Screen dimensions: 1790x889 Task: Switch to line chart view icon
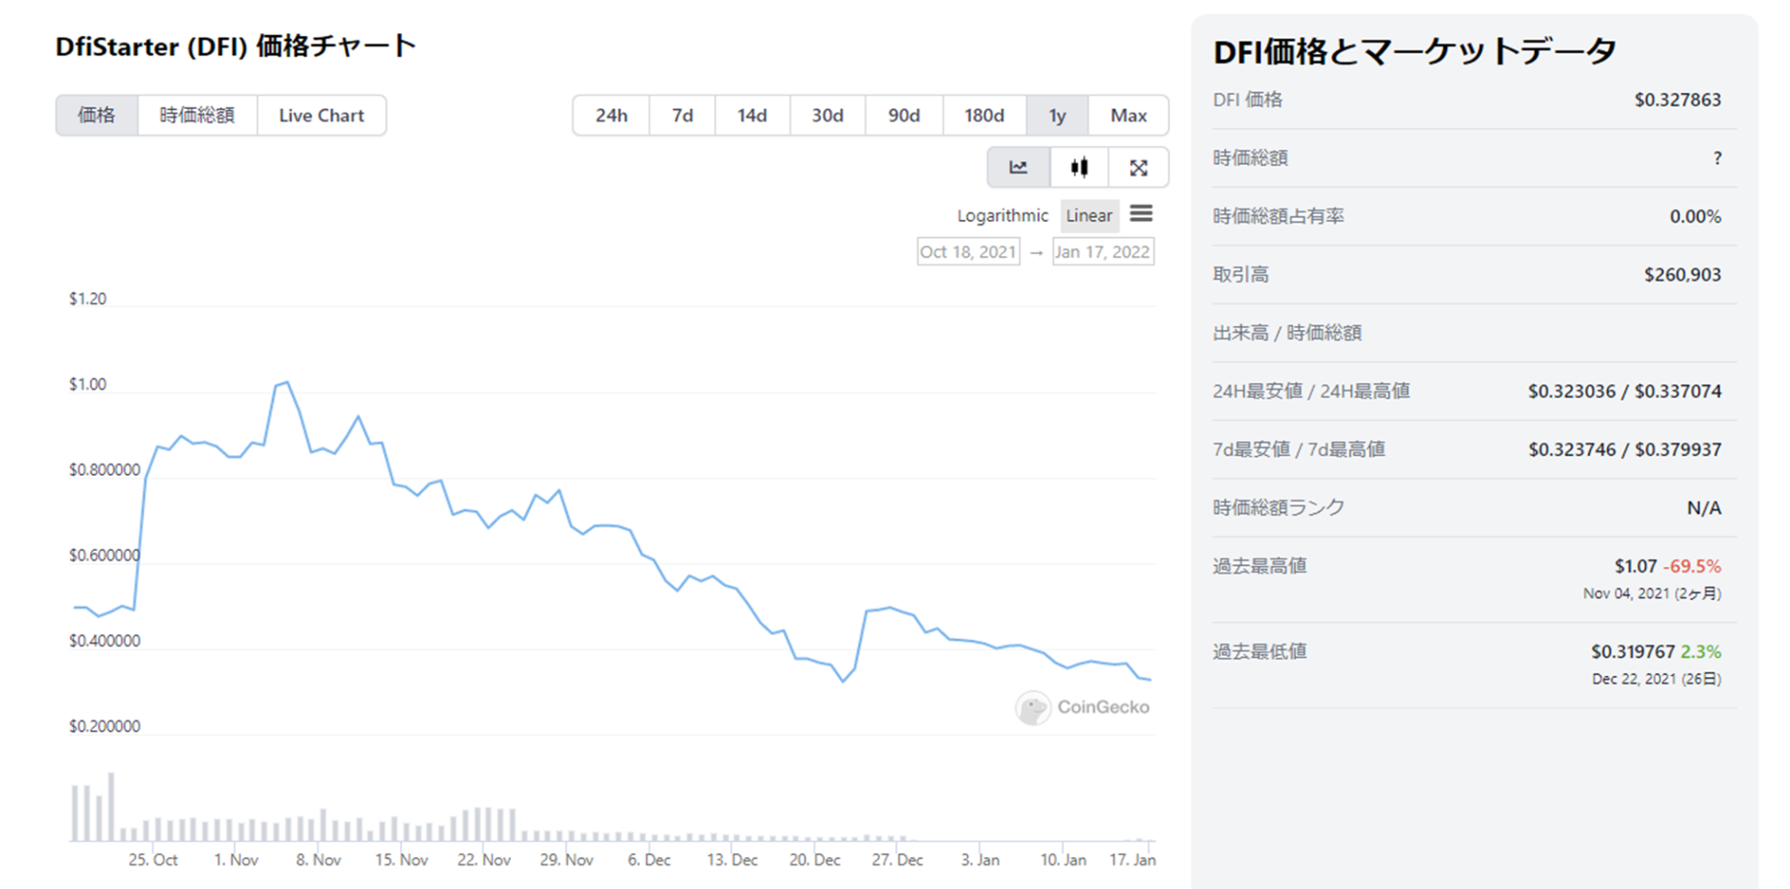[1019, 167]
